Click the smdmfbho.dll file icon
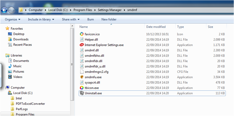 tap(82, 56)
